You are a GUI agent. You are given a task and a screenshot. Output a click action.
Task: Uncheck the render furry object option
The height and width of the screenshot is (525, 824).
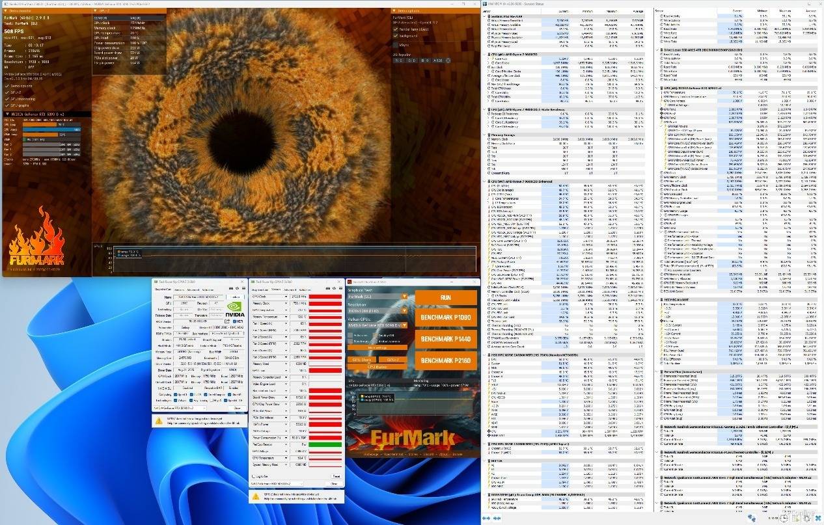pos(395,29)
